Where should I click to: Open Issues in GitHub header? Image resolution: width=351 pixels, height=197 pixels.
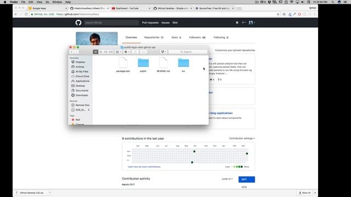tap(166, 22)
